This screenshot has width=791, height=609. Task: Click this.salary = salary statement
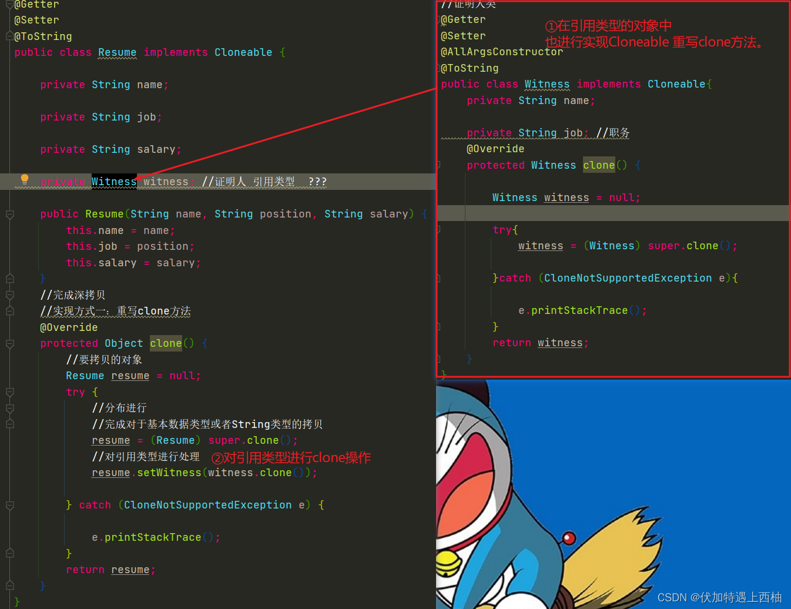point(133,263)
